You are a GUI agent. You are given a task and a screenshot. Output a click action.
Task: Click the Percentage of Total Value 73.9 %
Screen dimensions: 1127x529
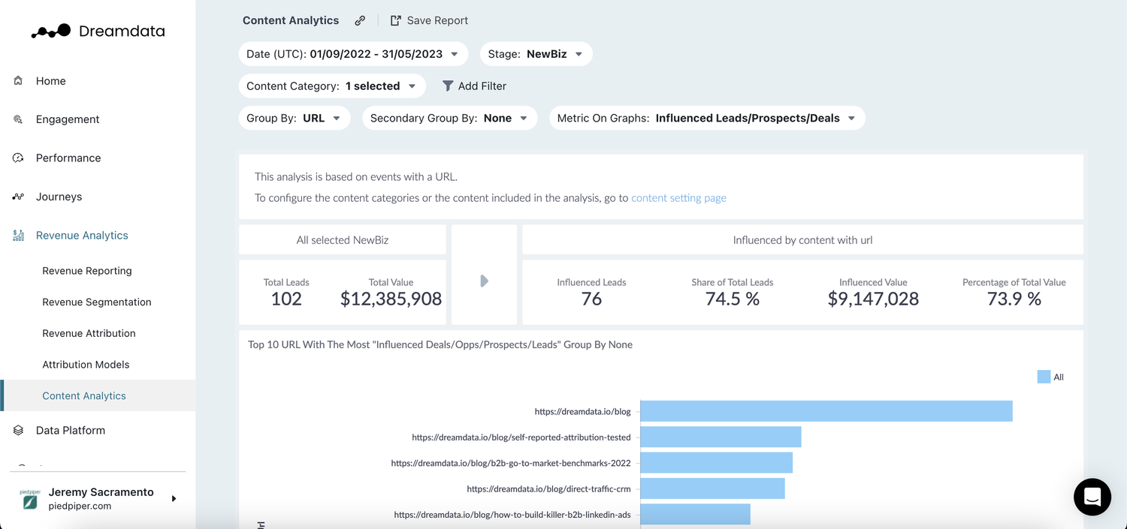[x=1014, y=299]
